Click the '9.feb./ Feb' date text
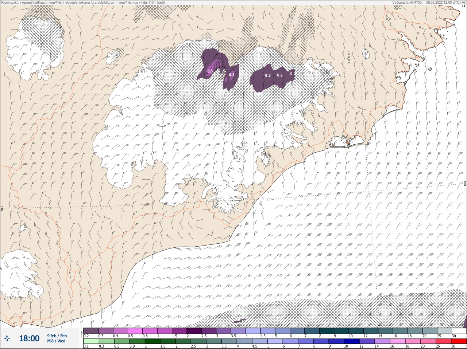Image resolution: width=467 pixels, height=349 pixels. click(57, 336)
